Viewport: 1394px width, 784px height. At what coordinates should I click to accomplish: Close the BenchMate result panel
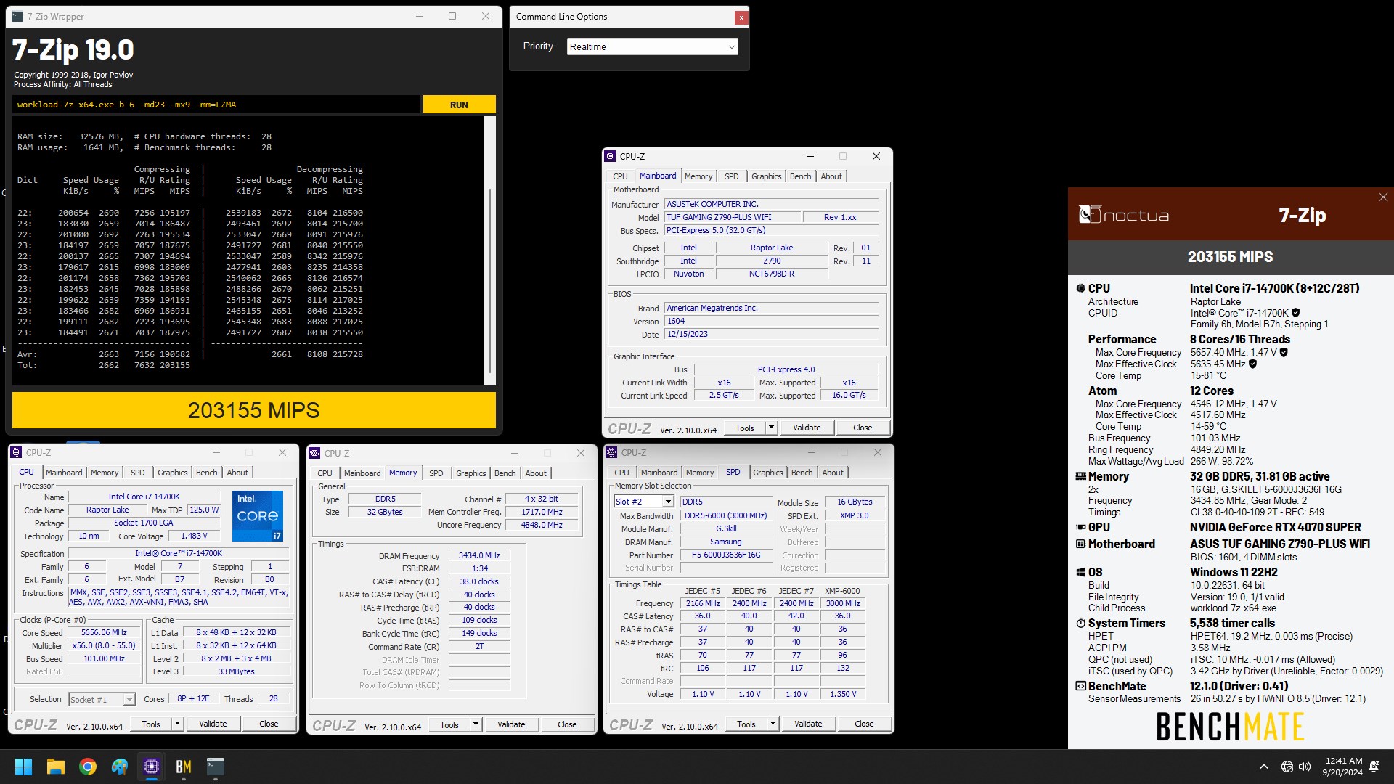click(x=1383, y=197)
